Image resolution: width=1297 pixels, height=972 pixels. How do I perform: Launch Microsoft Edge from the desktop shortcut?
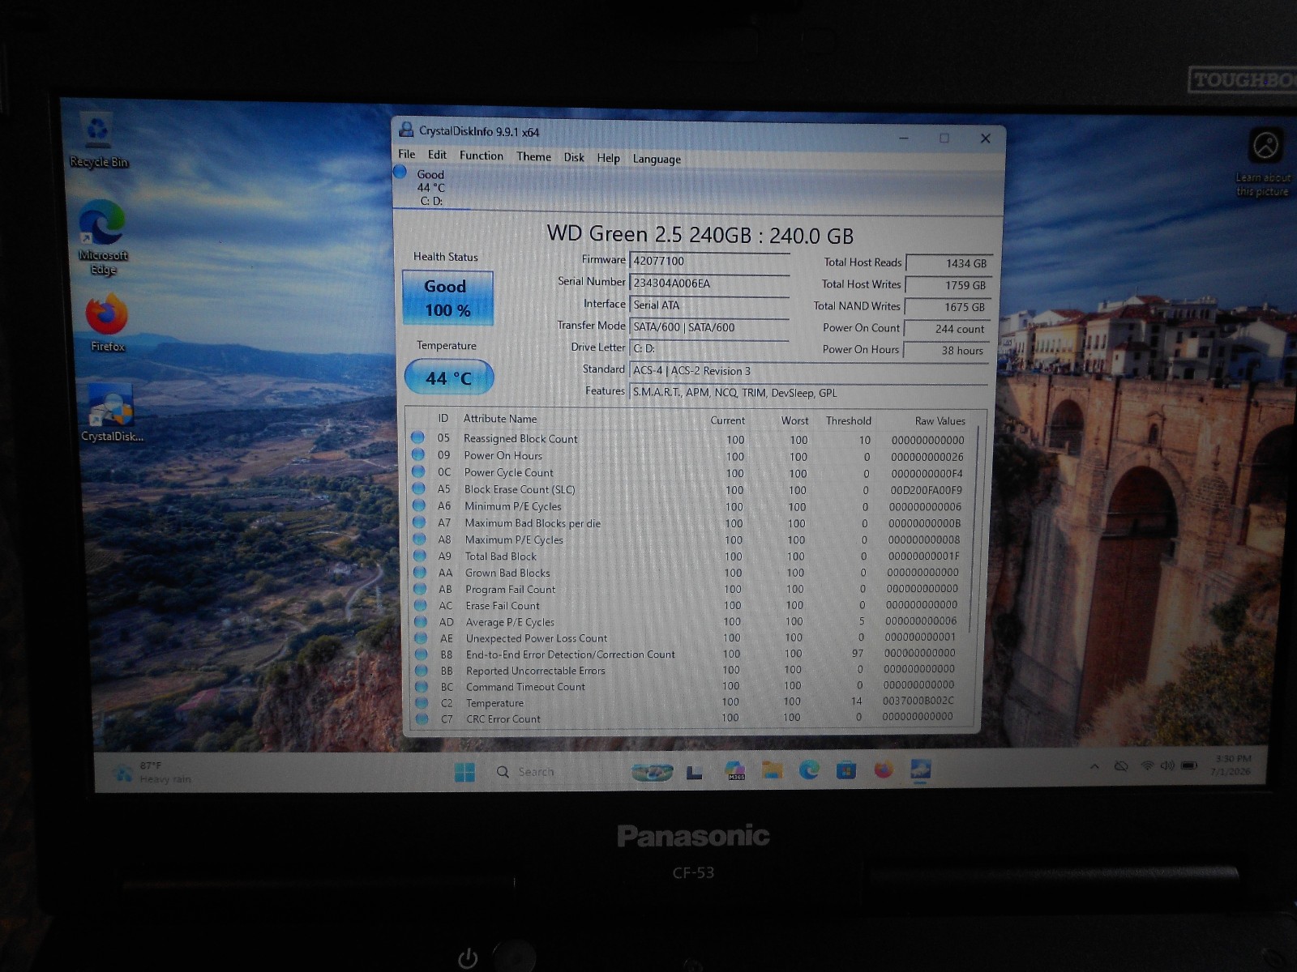coord(102,237)
